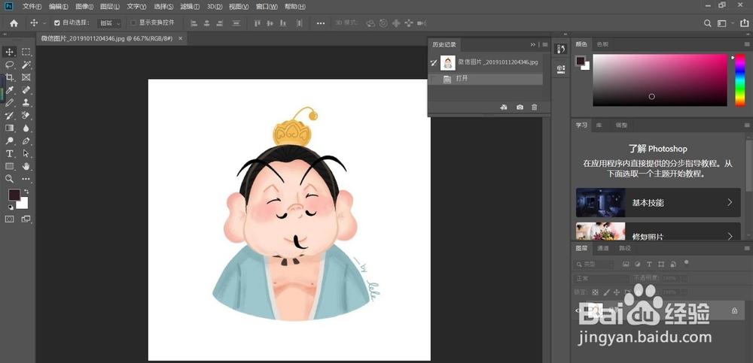
Task: Select the Magic Wand tool
Action: (x=26, y=65)
